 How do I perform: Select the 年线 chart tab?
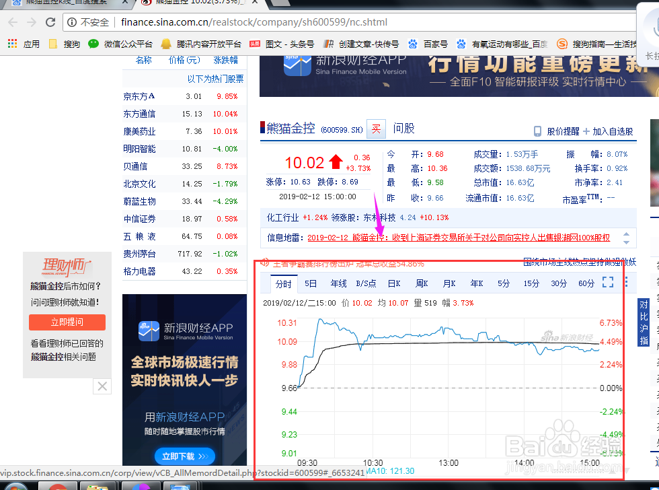coord(338,283)
